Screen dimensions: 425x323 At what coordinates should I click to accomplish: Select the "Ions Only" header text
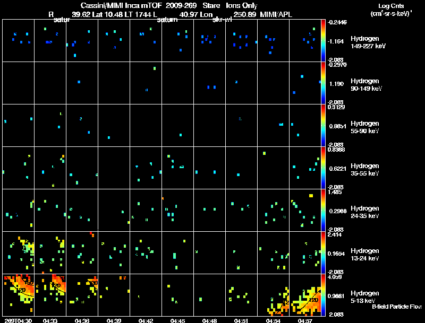pyautogui.click(x=242, y=6)
